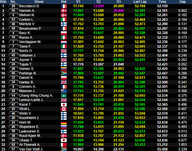Select driver Hansen A. in the list
The width and height of the screenshot is (192, 151).
point(27,11)
